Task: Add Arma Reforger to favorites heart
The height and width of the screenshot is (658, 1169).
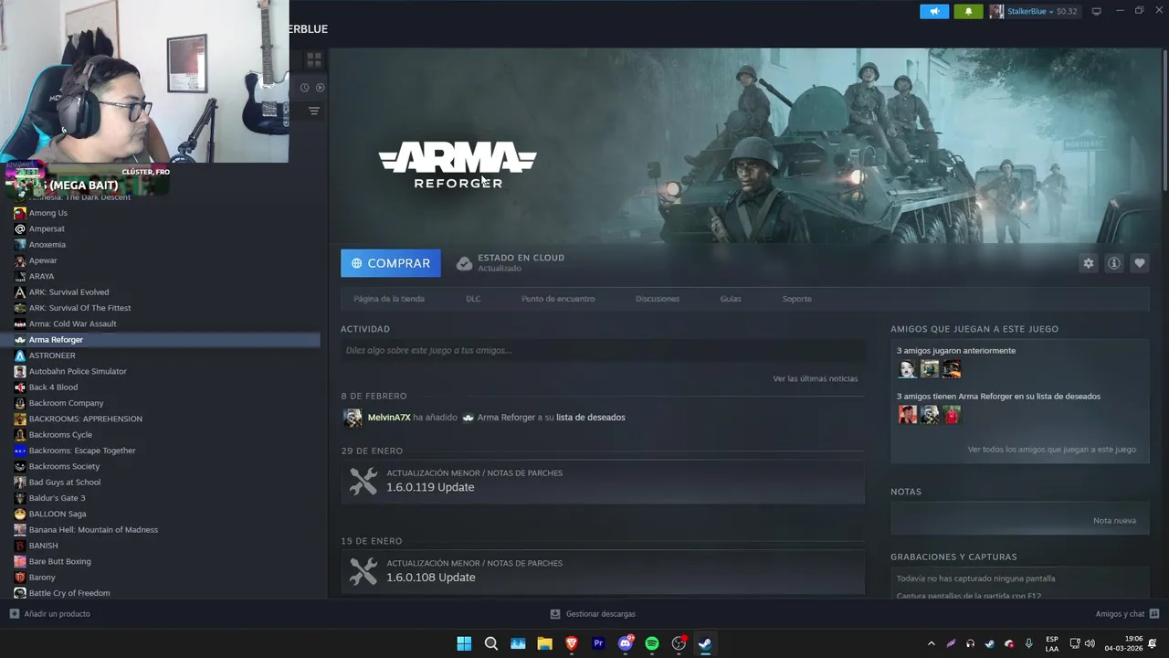Action: tap(1140, 263)
